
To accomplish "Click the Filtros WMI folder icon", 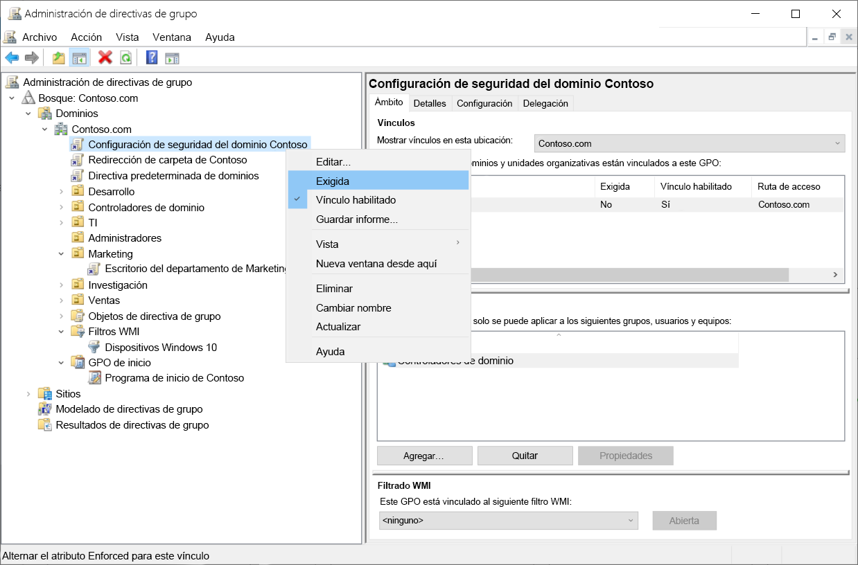I will [77, 332].
